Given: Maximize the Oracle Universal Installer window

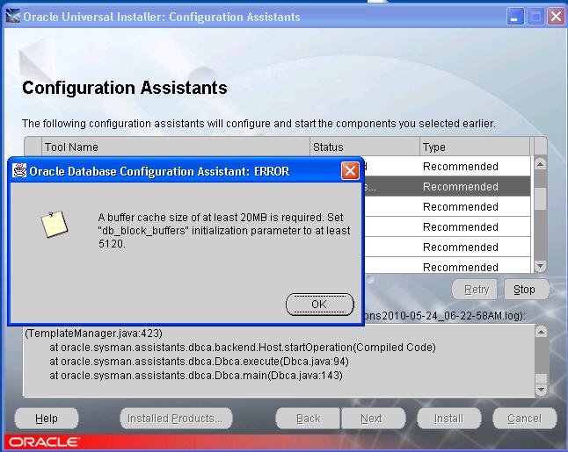Looking at the screenshot, I should point(535,17).
